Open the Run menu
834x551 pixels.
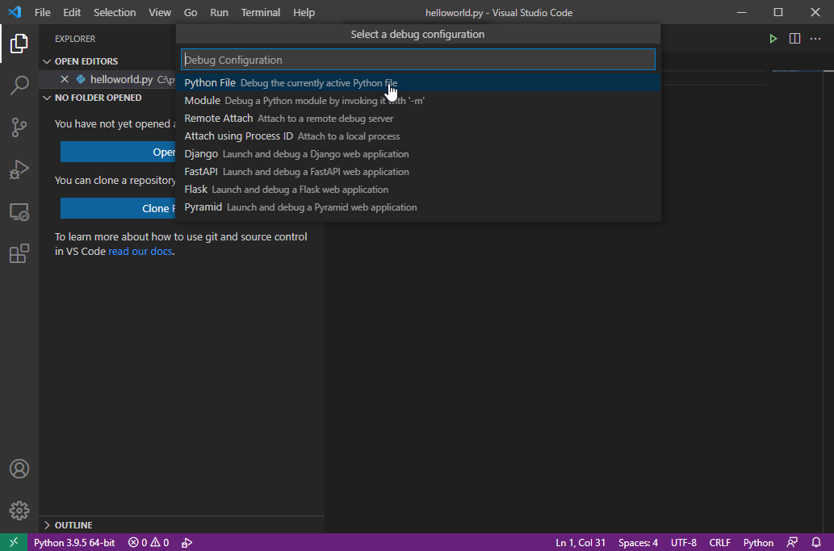[x=219, y=12]
